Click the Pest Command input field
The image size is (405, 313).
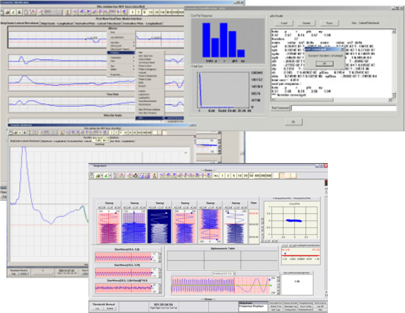pyautogui.click(x=344, y=108)
